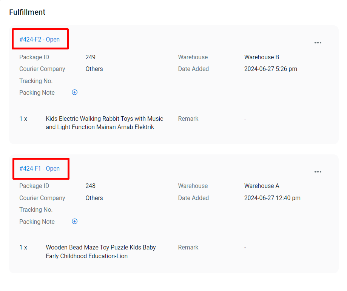The height and width of the screenshot is (291, 347).
Task: Click Tracking No. label in #424-F1 card
Action: tap(36, 210)
